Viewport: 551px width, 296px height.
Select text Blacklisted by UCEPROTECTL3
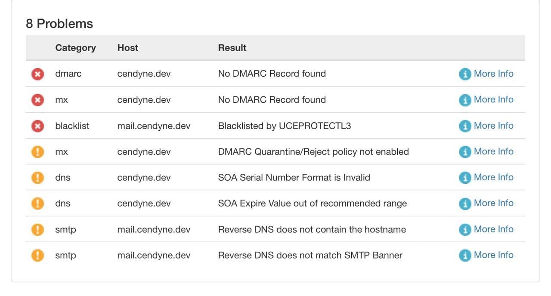(x=285, y=126)
